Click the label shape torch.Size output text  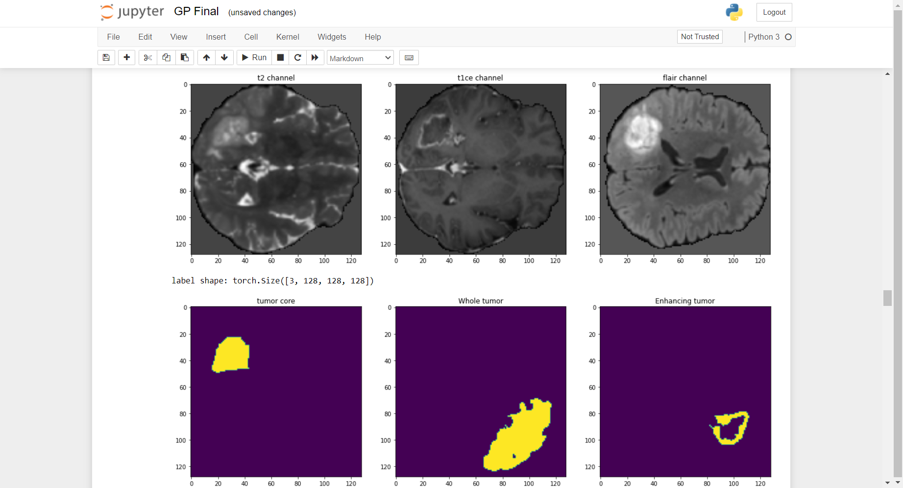click(x=272, y=280)
